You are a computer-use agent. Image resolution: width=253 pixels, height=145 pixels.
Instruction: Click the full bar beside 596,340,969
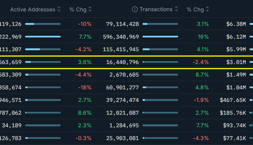(160, 36)
